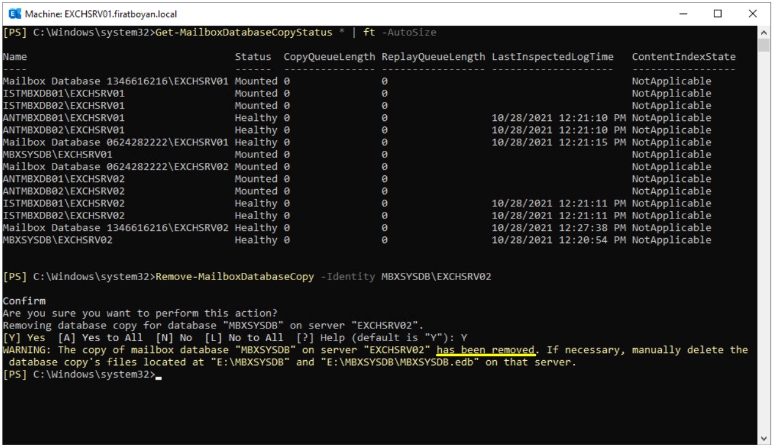Click row ISTMBXDB02\EXCHSRV01
Viewport: 773px width, 445px height.
click(x=357, y=106)
